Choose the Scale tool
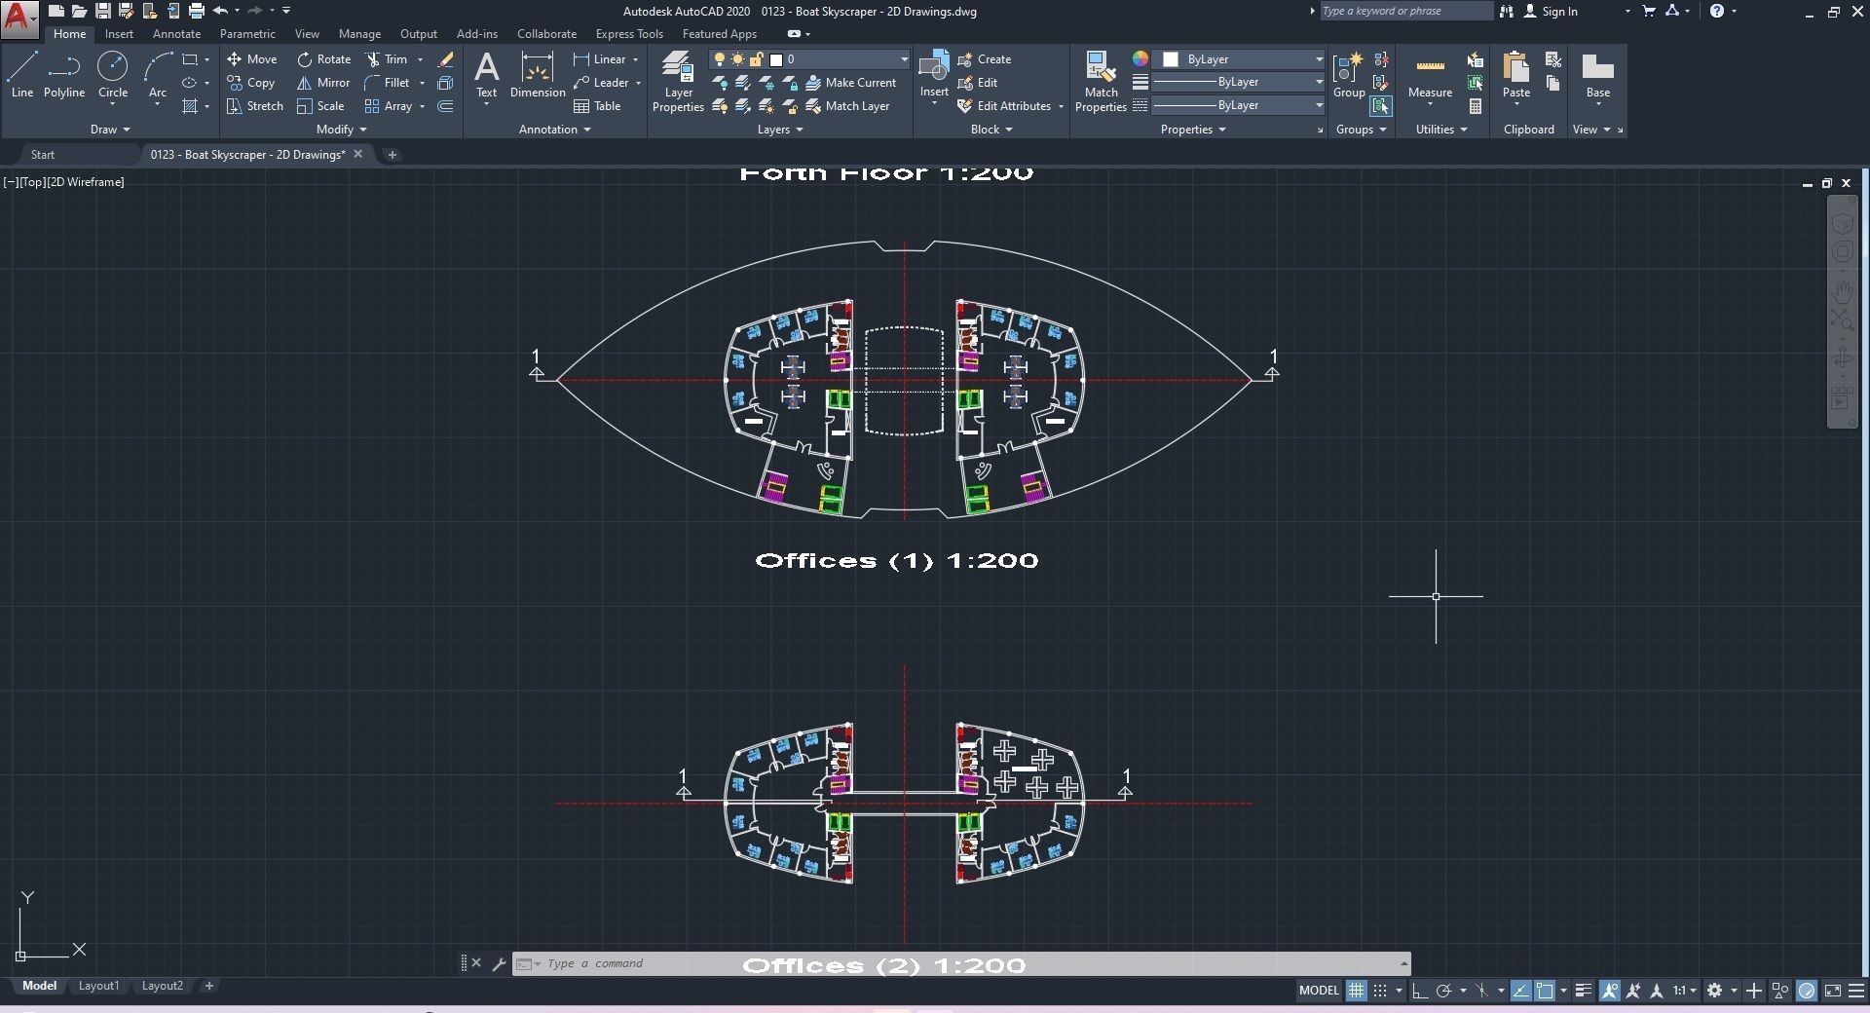This screenshot has width=1870, height=1013. (320, 106)
